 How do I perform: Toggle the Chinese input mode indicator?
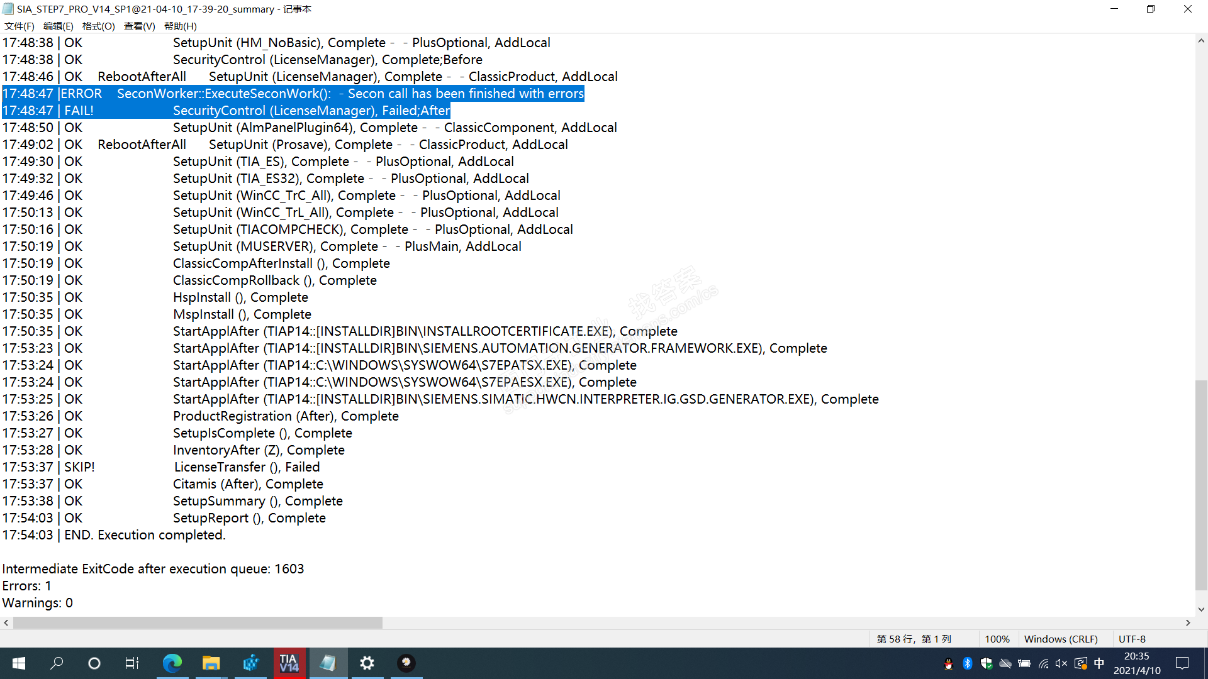pyautogui.click(x=1099, y=663)
